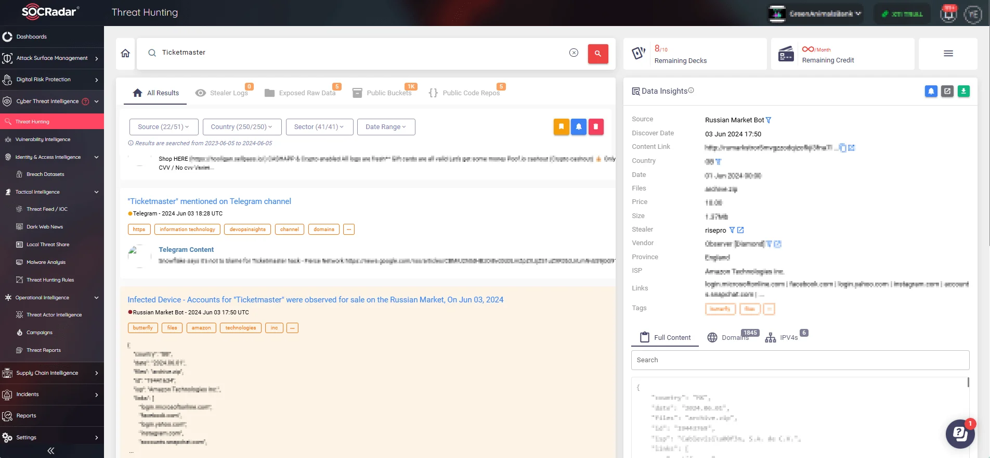Open the Source filter dropdown
The width and height of the screenshot is (990, 458).
(163, 127)
